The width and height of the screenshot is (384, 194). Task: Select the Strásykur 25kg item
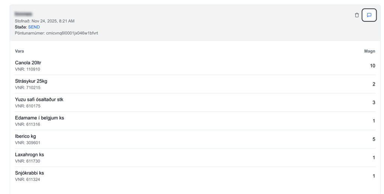pos(31,81)
